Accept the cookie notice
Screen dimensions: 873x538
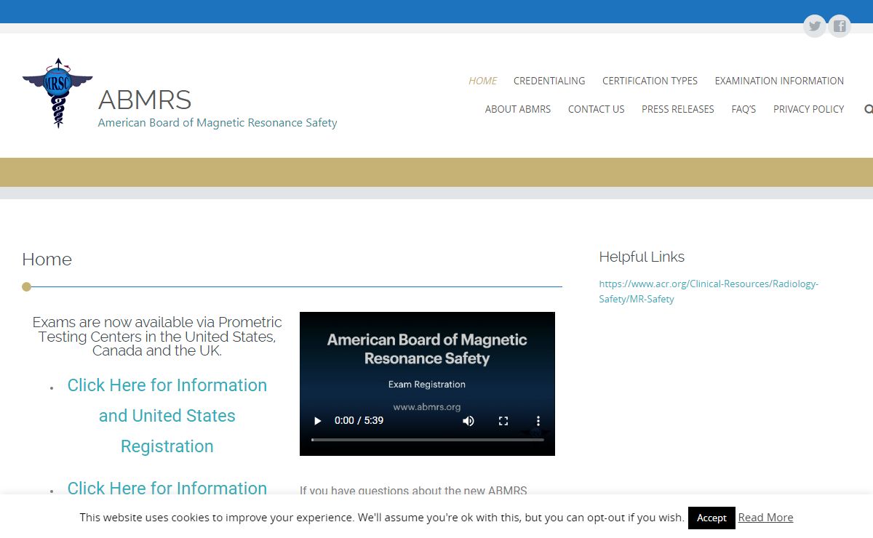(x=711, y=518)
